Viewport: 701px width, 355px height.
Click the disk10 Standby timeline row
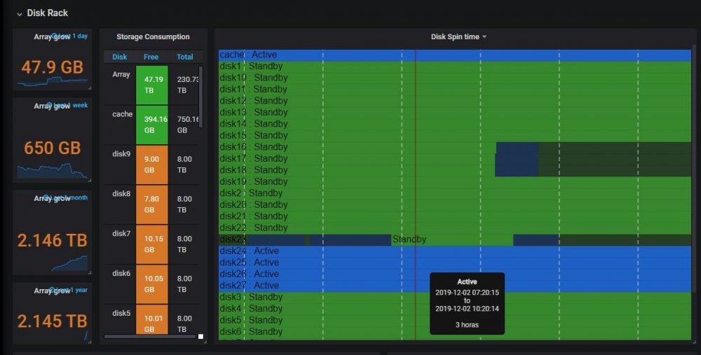click(455, 78)
